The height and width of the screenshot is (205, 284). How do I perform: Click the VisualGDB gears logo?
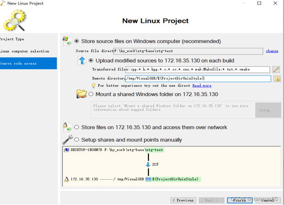coord(14,20)
